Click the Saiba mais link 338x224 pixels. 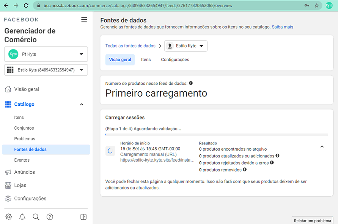[x=282, y=27]
